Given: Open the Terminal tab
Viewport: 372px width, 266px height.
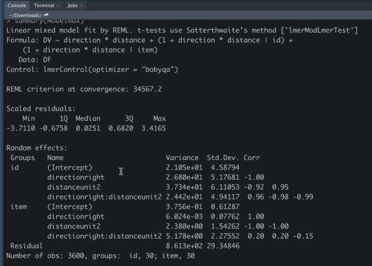Looking at the screenshot, I should tap(44, 5).
